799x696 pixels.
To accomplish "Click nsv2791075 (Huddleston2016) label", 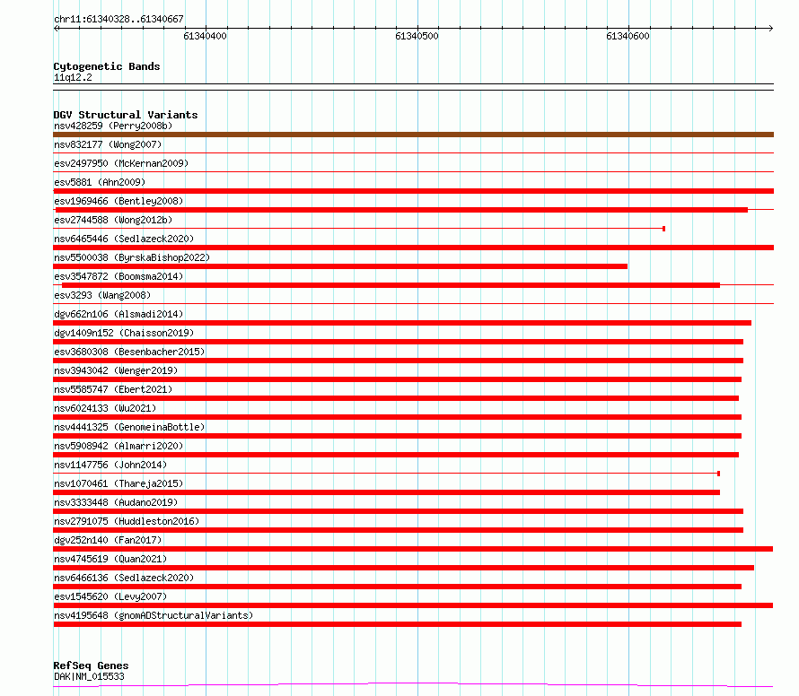I will [127, 521].
